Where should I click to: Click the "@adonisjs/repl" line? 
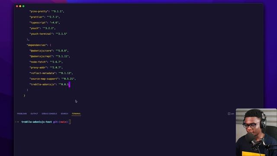[x=50, y=56]
